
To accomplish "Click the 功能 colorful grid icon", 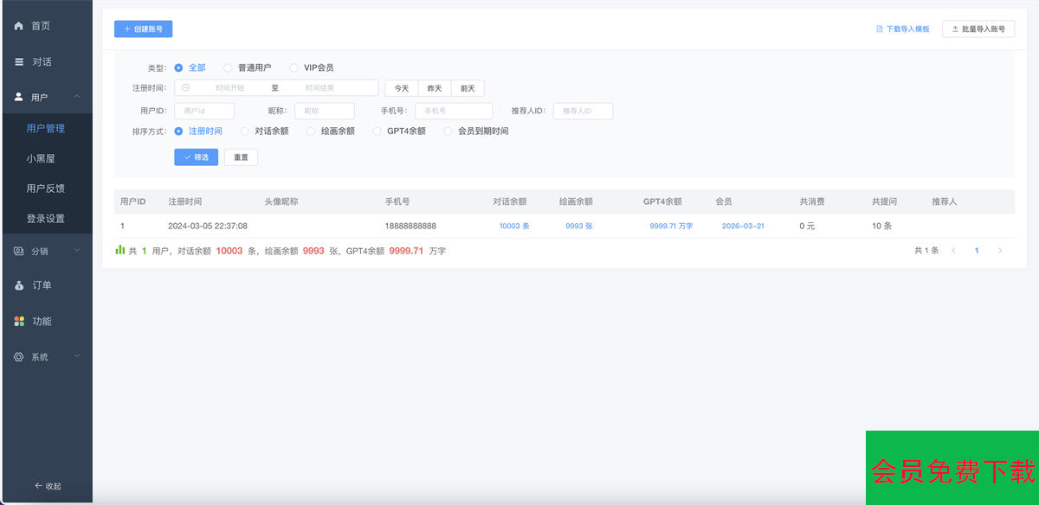I will click(x=19, y=321).
